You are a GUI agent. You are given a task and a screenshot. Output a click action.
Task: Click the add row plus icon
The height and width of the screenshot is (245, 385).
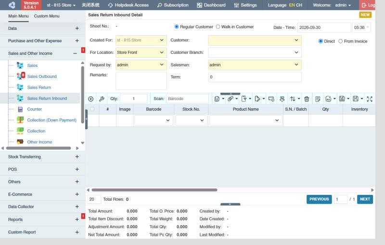point(90,99)
